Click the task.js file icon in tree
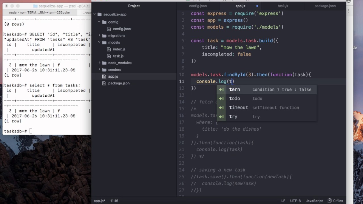This screenshot has height=204, width=363. pos(109,56)
